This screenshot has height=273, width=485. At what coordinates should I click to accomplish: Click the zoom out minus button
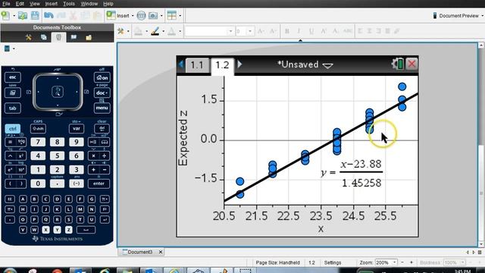402,262
